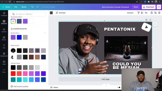Redo the last change
This screenshot has width=162, height=91.
pos(38,7)
